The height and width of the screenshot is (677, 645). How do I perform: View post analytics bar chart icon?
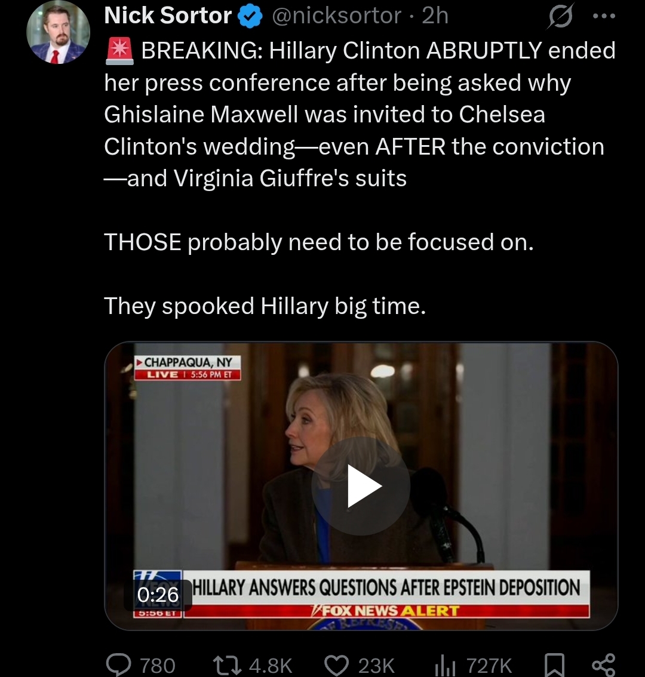(446, 664)
